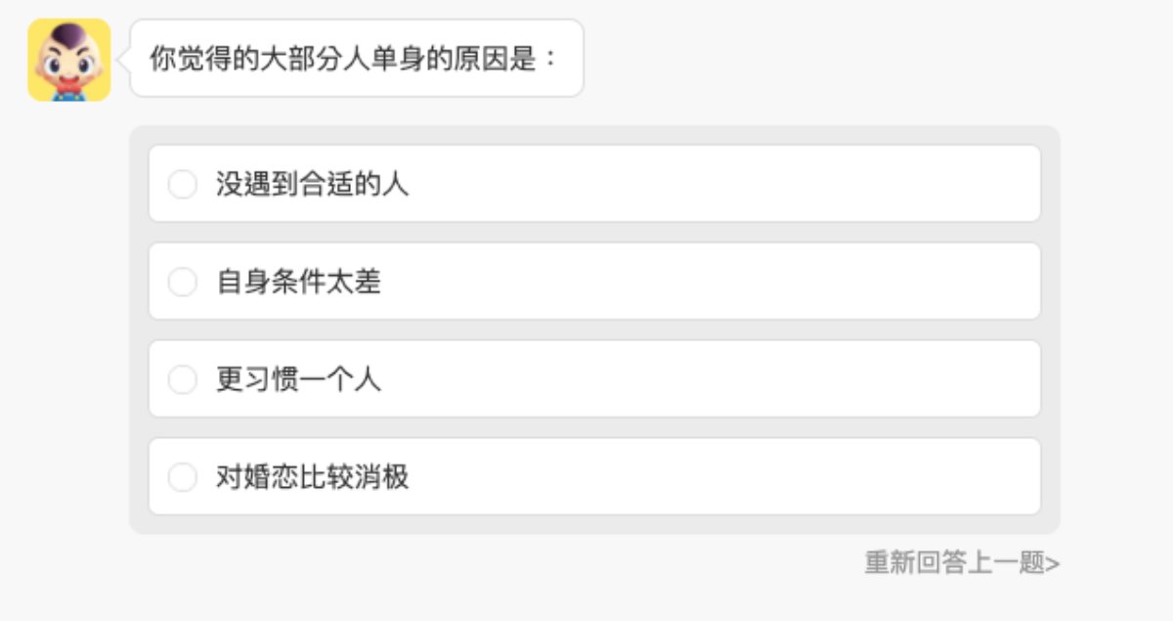Click the cartoon boy avatar icon
1173x621 pixels.
tap(68, 60)
